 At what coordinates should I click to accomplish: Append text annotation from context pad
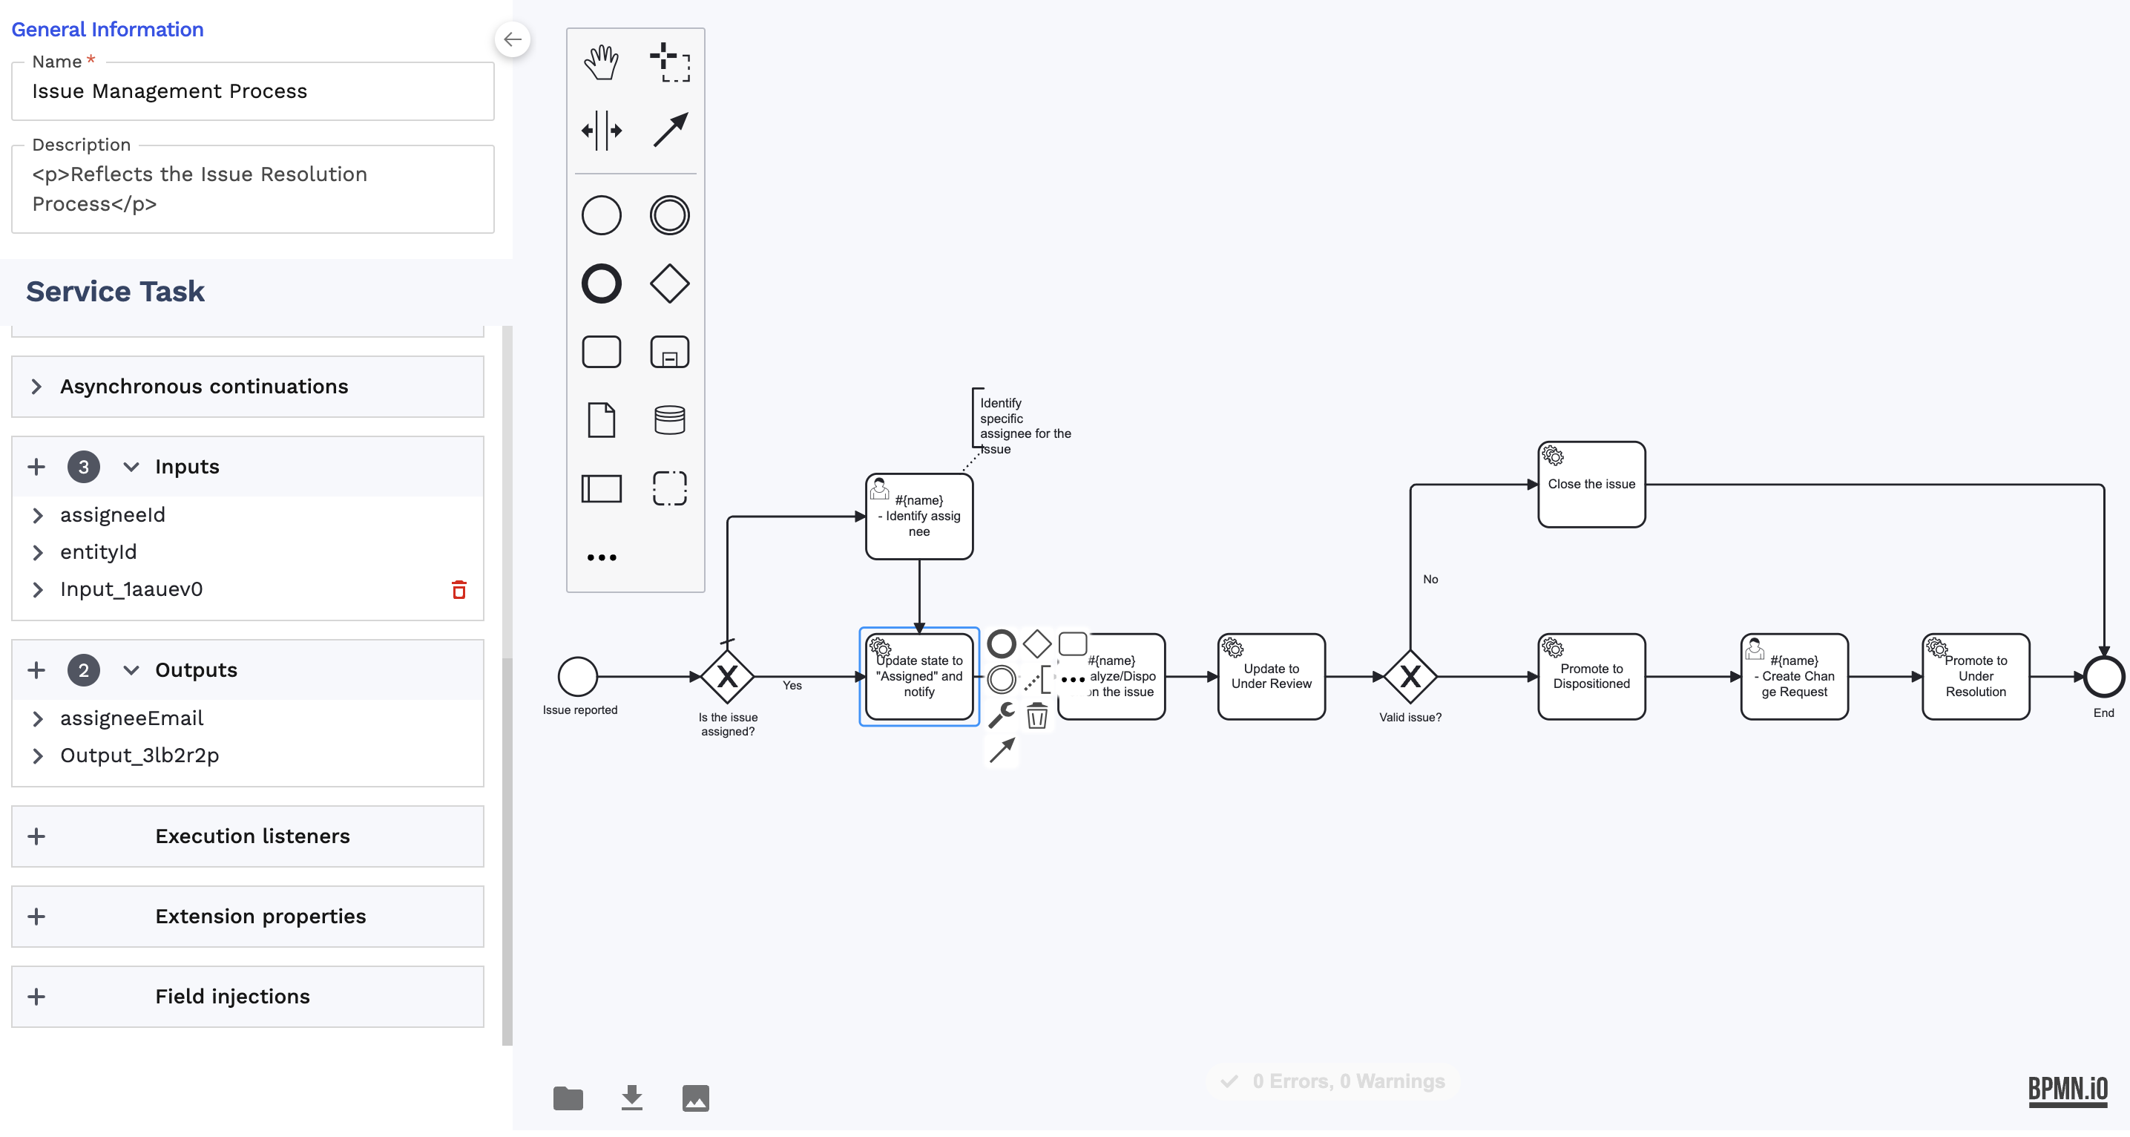(x=1037, y=679)
